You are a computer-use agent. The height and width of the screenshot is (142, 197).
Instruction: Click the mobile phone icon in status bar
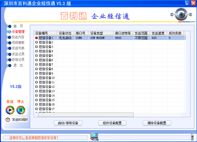click(x=192, y=137)
